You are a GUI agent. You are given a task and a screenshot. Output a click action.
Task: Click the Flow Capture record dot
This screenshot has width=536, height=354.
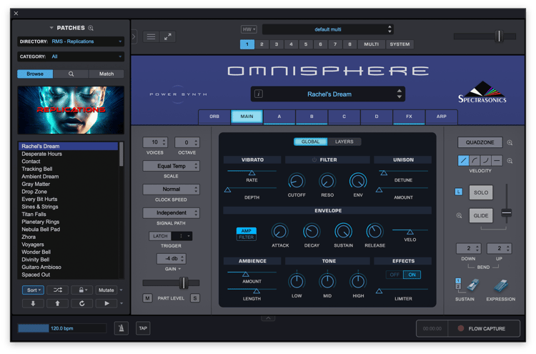[x=461, y=328]
